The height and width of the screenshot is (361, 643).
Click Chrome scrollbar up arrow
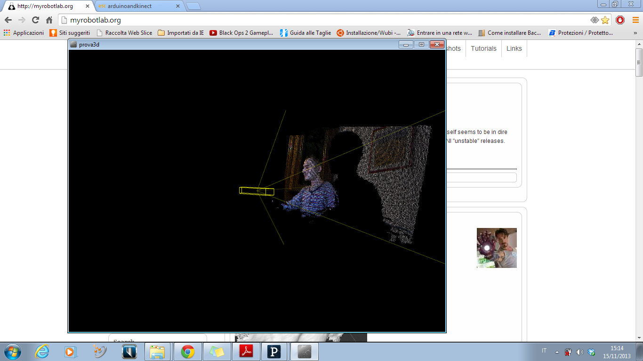point(639,44)
